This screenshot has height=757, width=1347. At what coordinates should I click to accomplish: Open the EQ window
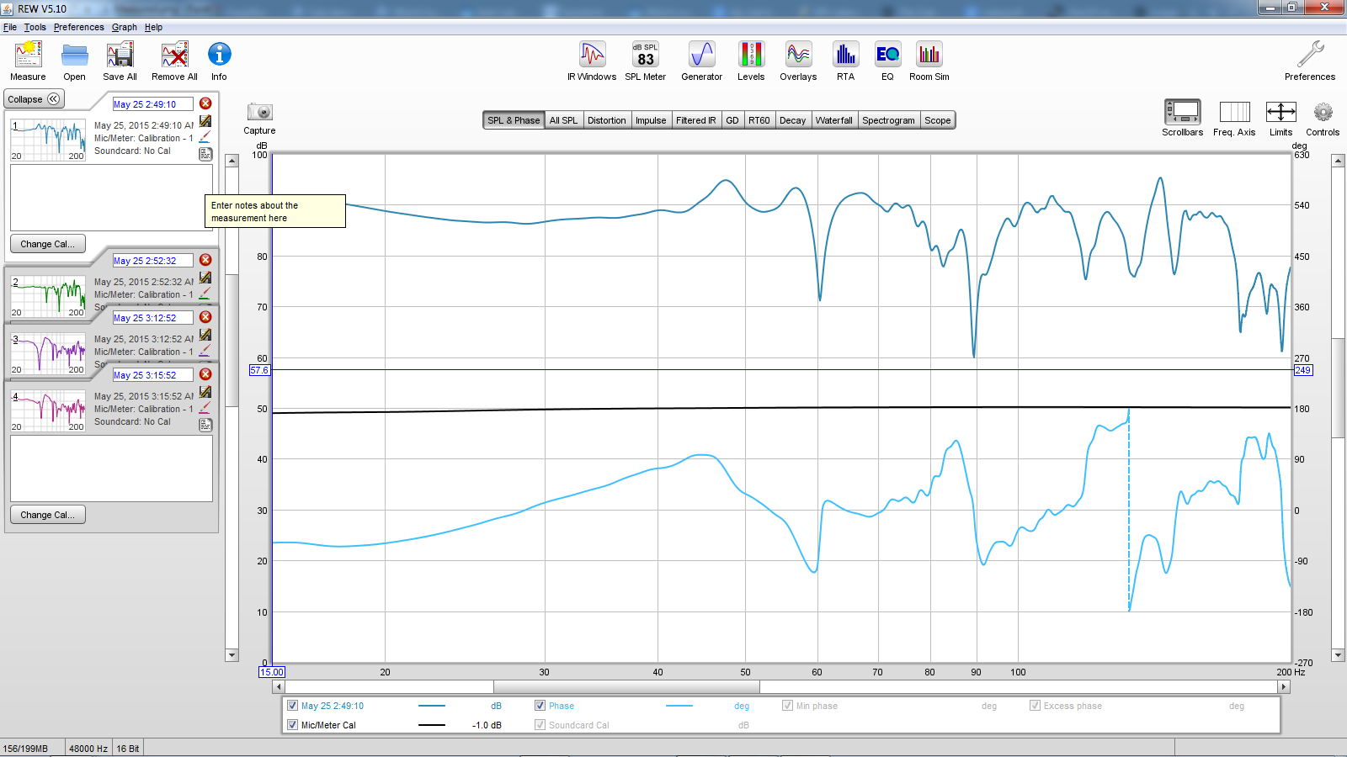[887, 61]
